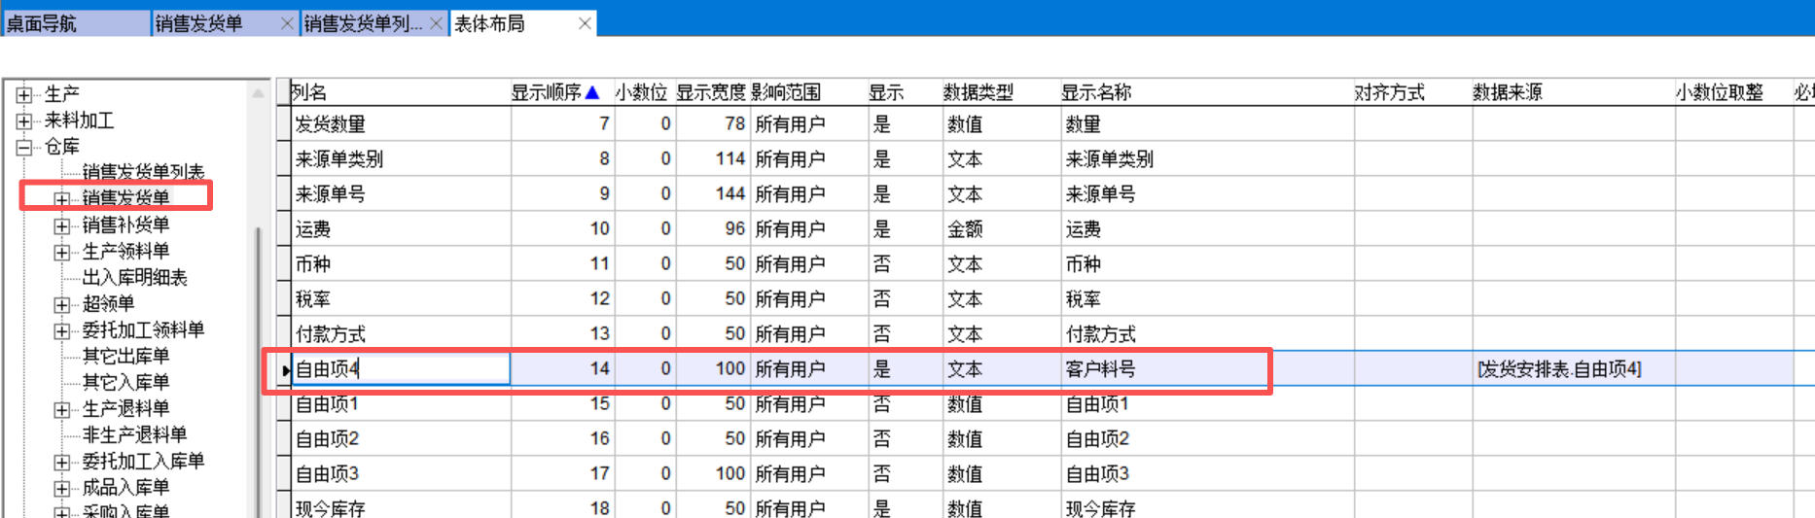
Task: Click the row indicator arrow beside 自由项4
Action: tap(286, 370)
